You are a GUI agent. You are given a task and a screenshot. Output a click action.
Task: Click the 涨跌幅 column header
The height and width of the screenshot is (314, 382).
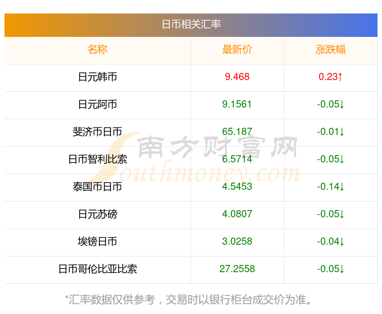pyautogui.click(x=331, y=49)
